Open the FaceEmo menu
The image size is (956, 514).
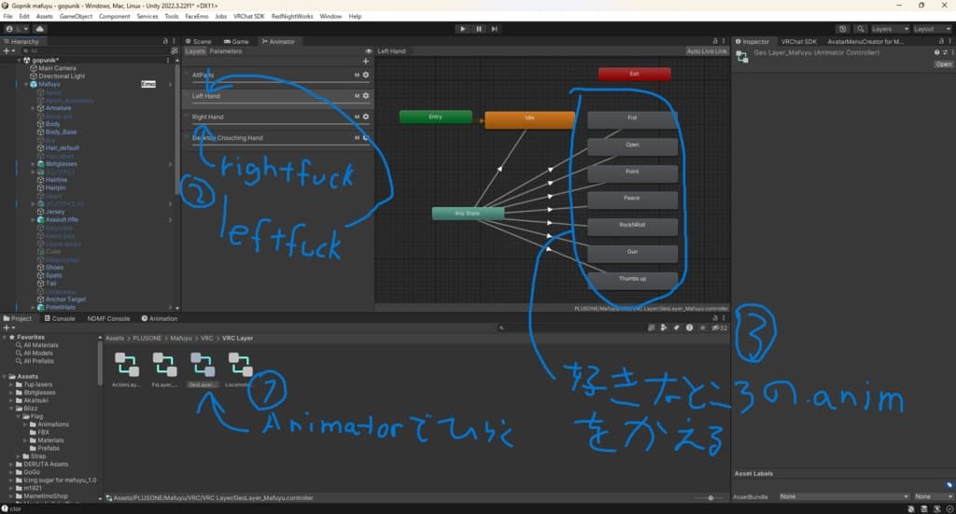click(x=196, y=17)
